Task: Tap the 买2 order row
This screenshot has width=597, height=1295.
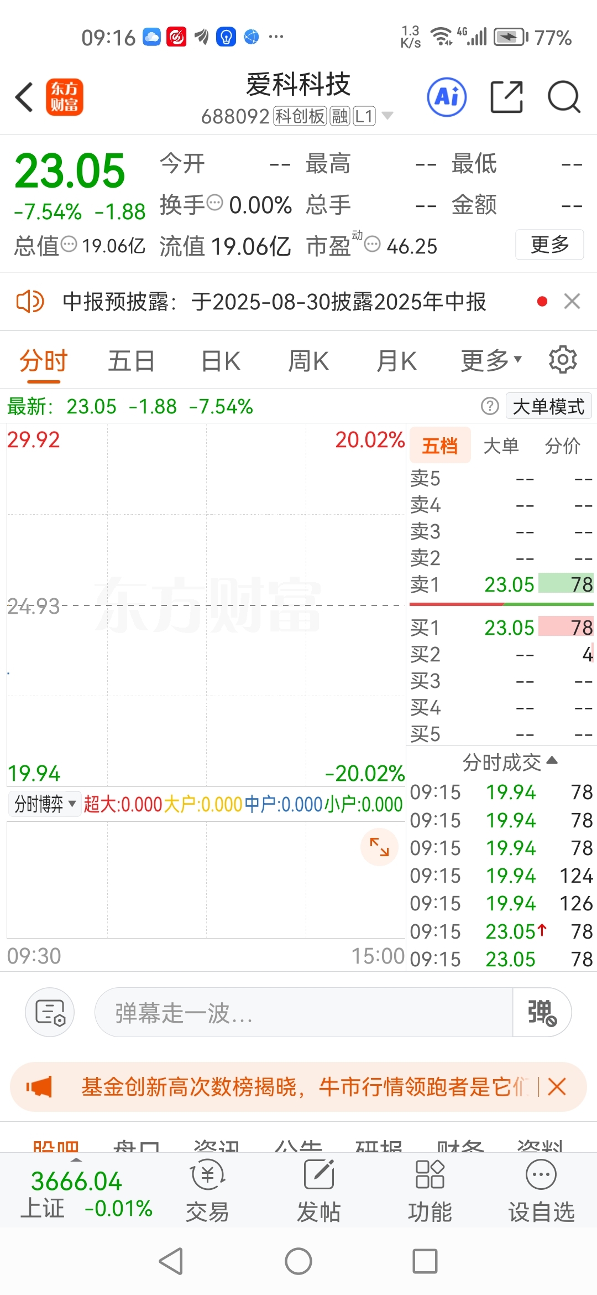Action: pyautogui.click(x=501, y=654)
